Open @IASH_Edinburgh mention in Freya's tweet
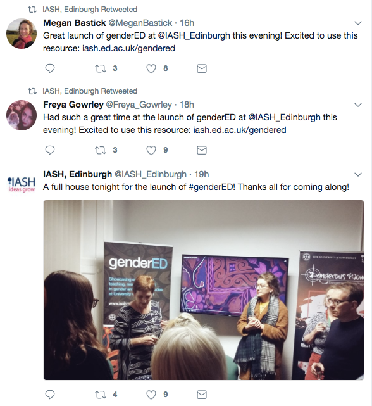Image resolution: width=372 pixels, height=406 pixels. pos(284,117)
